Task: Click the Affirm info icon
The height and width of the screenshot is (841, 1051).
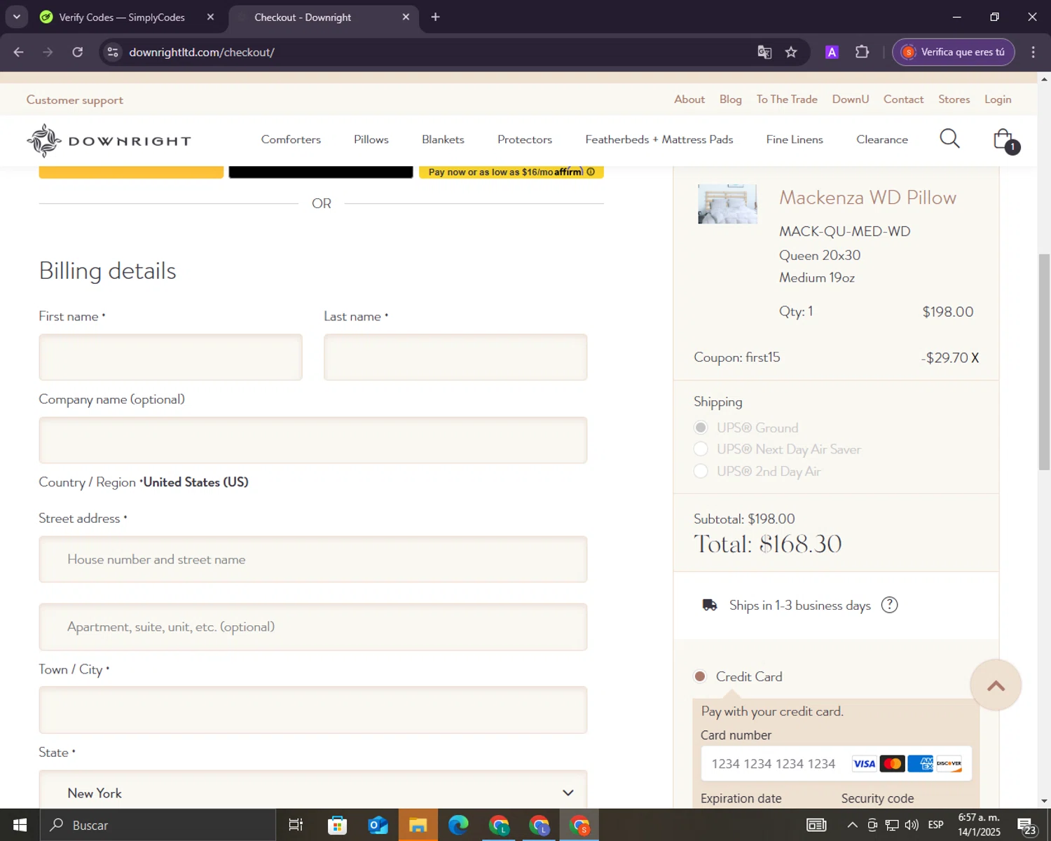Action: [591, 172]
